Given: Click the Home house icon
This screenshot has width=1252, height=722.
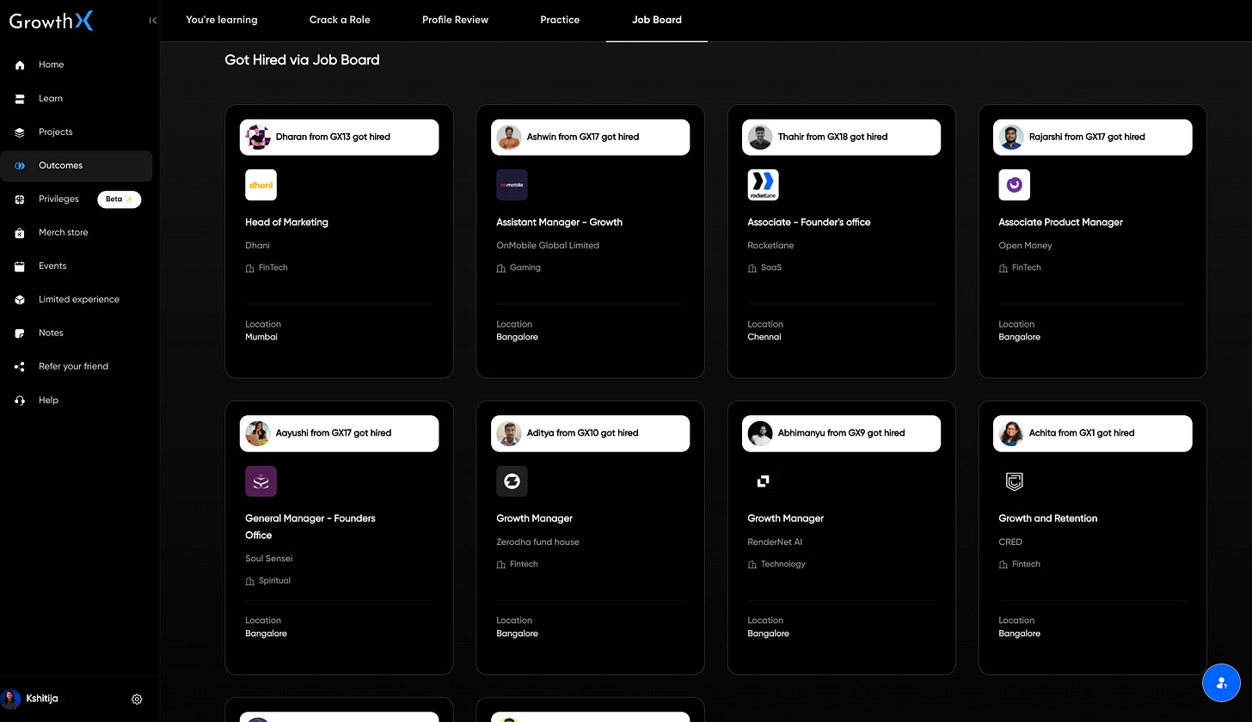Looking at the screenshot, I should click(20, 64).
